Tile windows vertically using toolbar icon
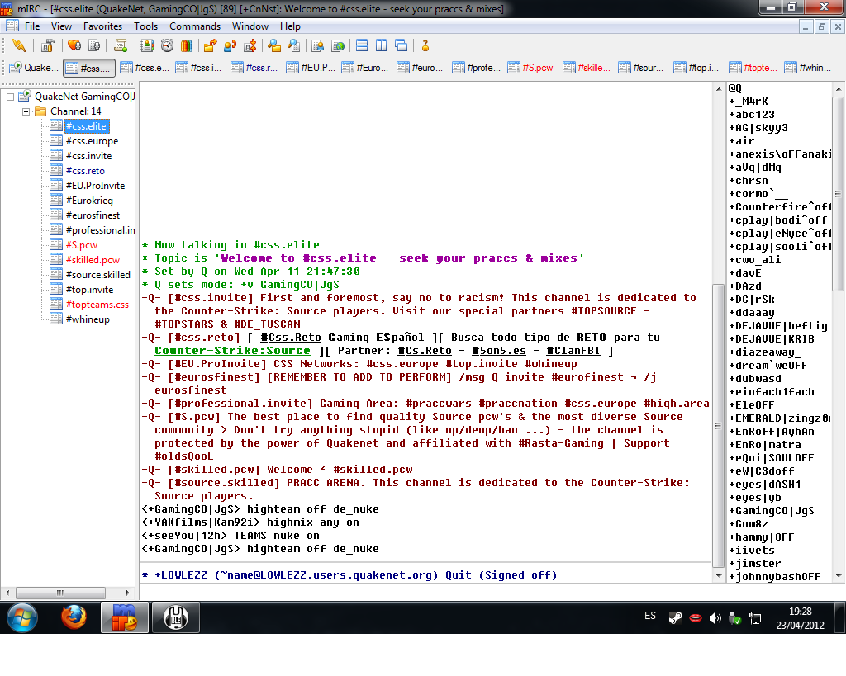This screenshot has width=846, height=676. point(382,46)
